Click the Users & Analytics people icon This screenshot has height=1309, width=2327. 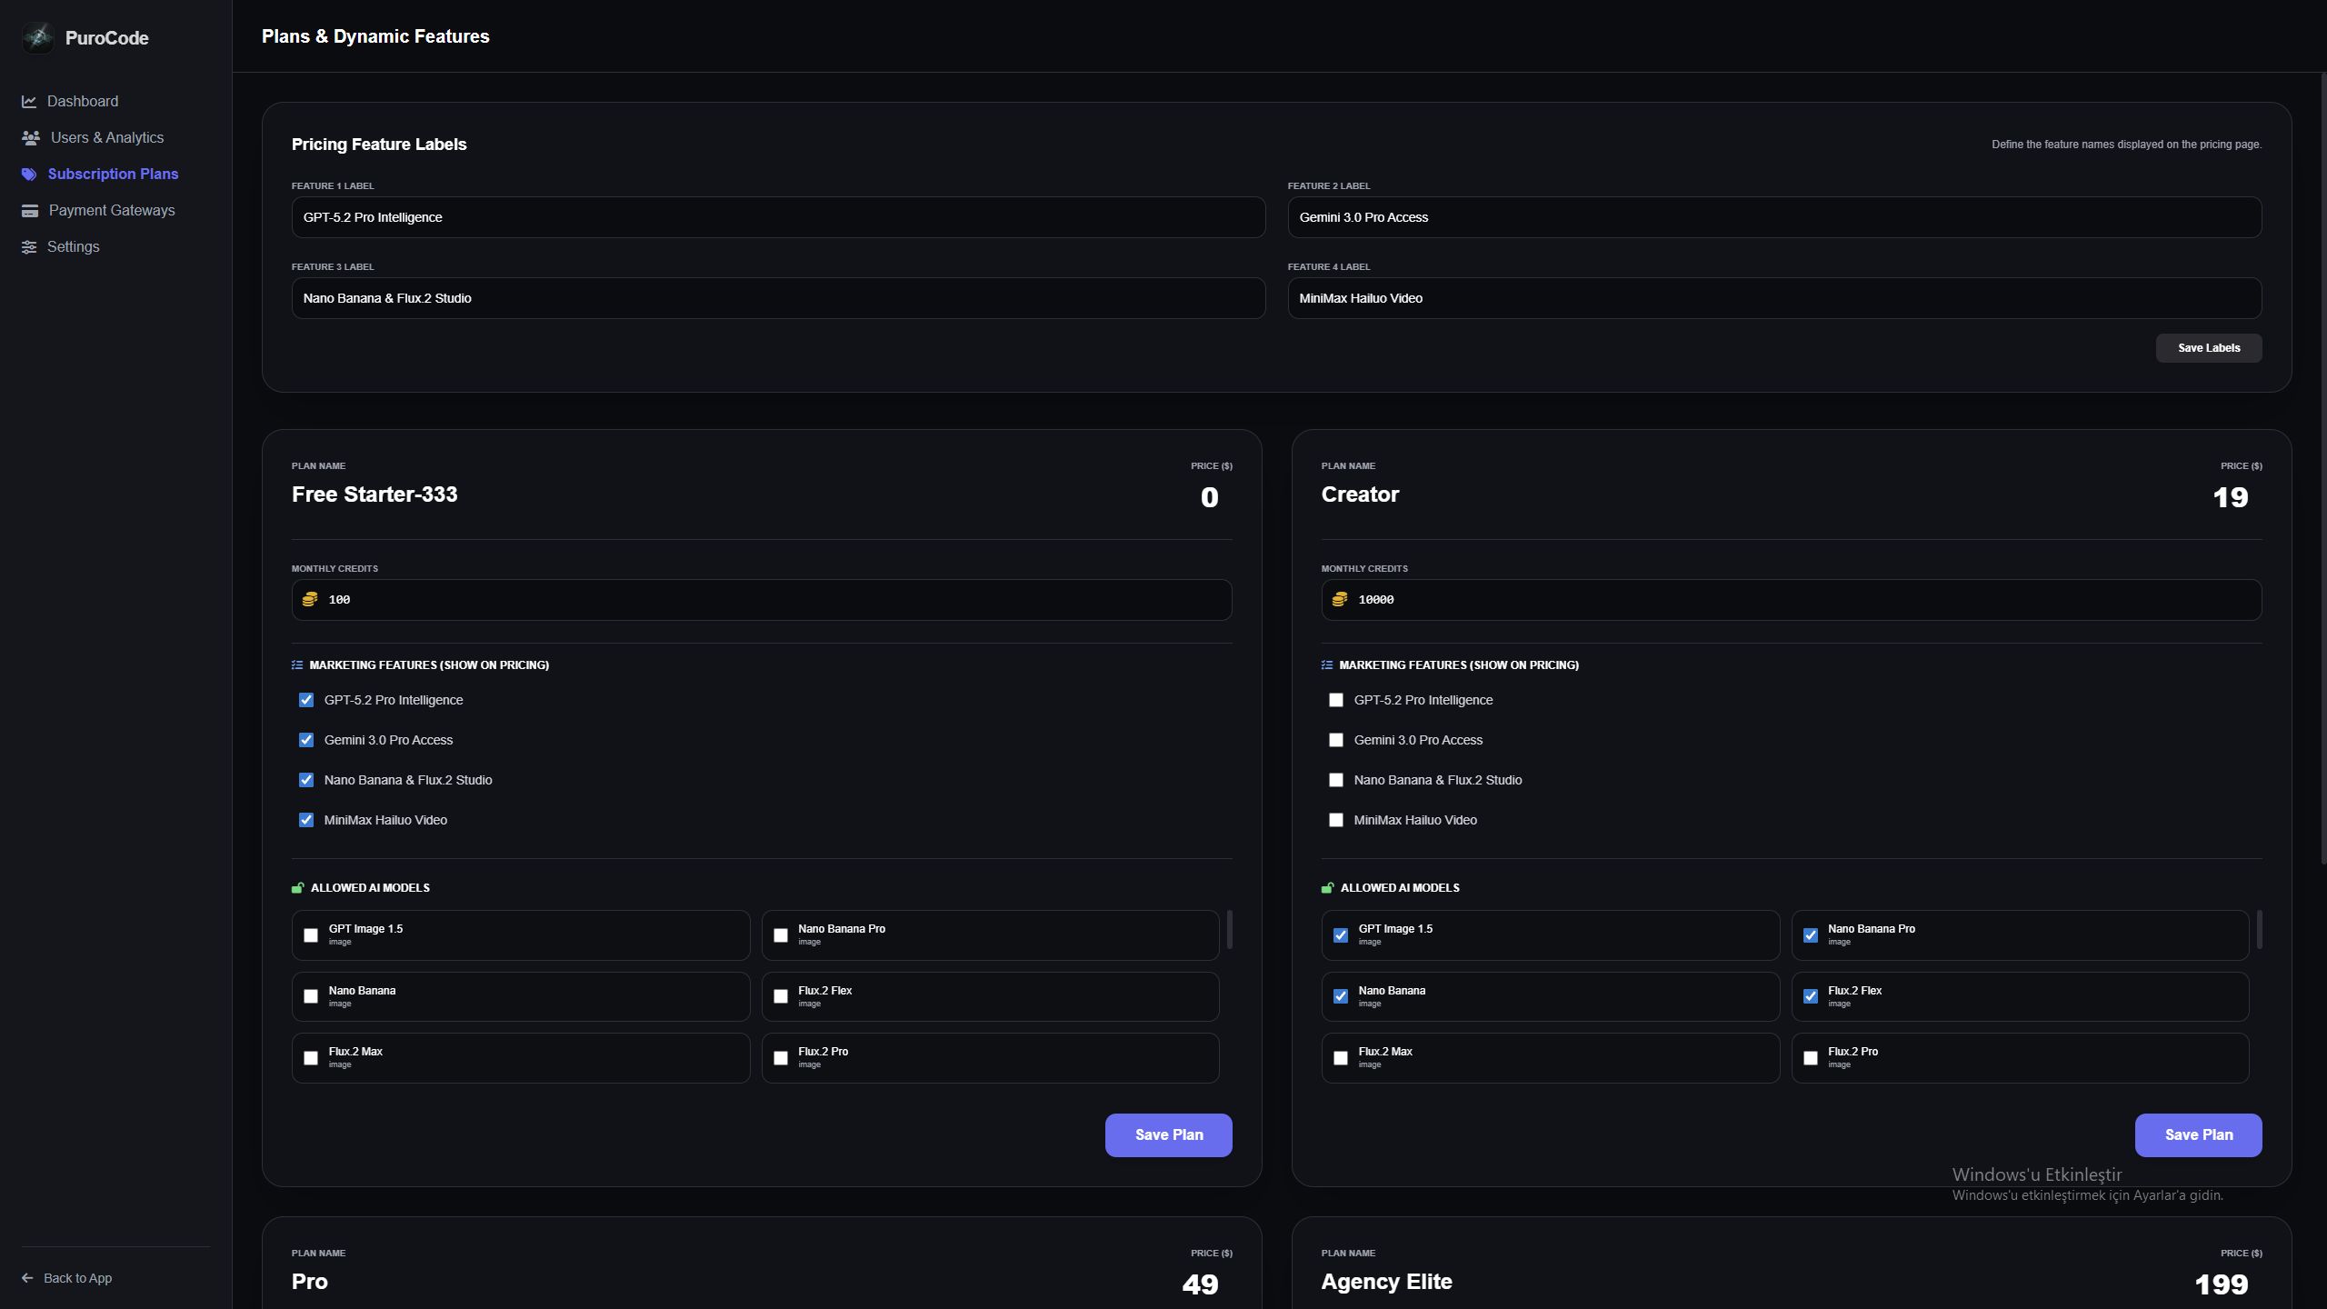point(31,138)
